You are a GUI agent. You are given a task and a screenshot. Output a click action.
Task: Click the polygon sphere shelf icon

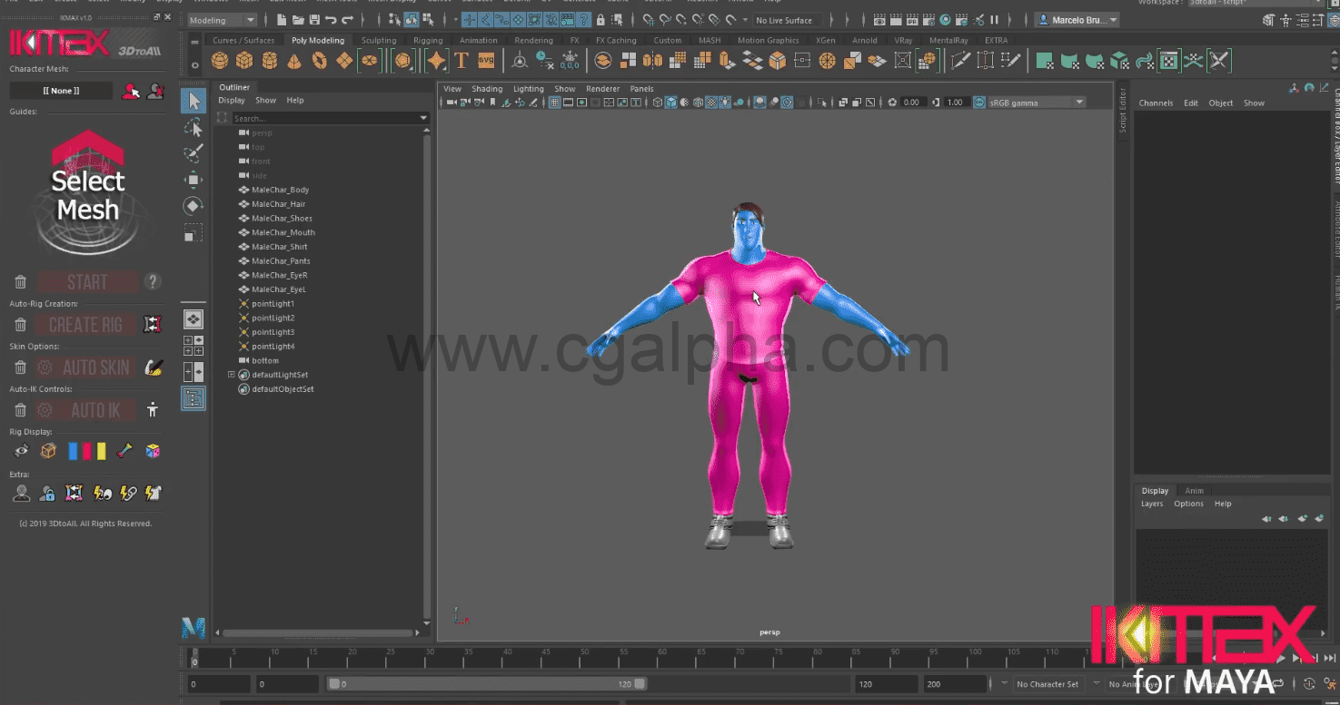[219, 61]
